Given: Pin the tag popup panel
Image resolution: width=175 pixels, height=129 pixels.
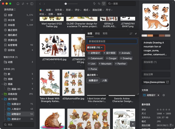Looking at the screenshot, I should pos(136,33).
